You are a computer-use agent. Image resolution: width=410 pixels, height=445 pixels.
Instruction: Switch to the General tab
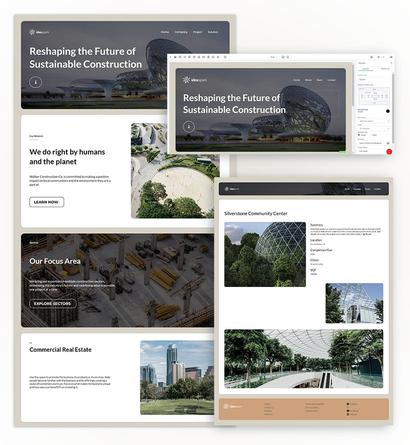366,69
